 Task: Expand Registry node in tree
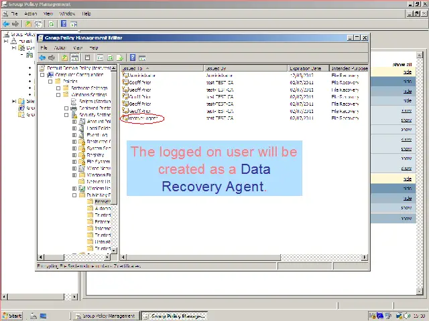[x=74, y=155]
